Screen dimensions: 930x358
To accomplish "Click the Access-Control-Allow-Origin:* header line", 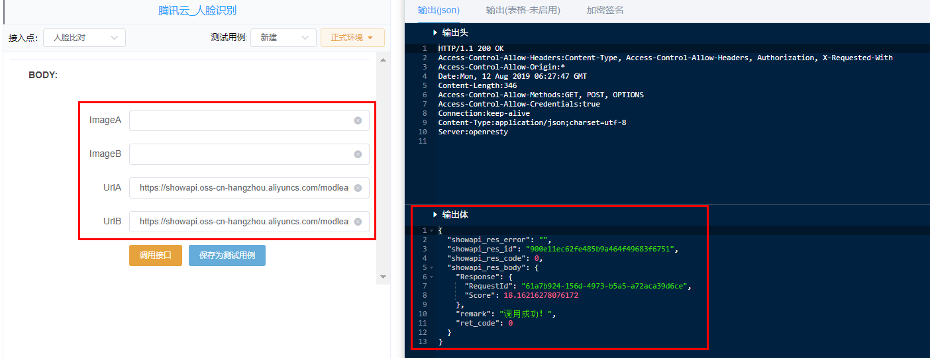I will coord(501,67).
